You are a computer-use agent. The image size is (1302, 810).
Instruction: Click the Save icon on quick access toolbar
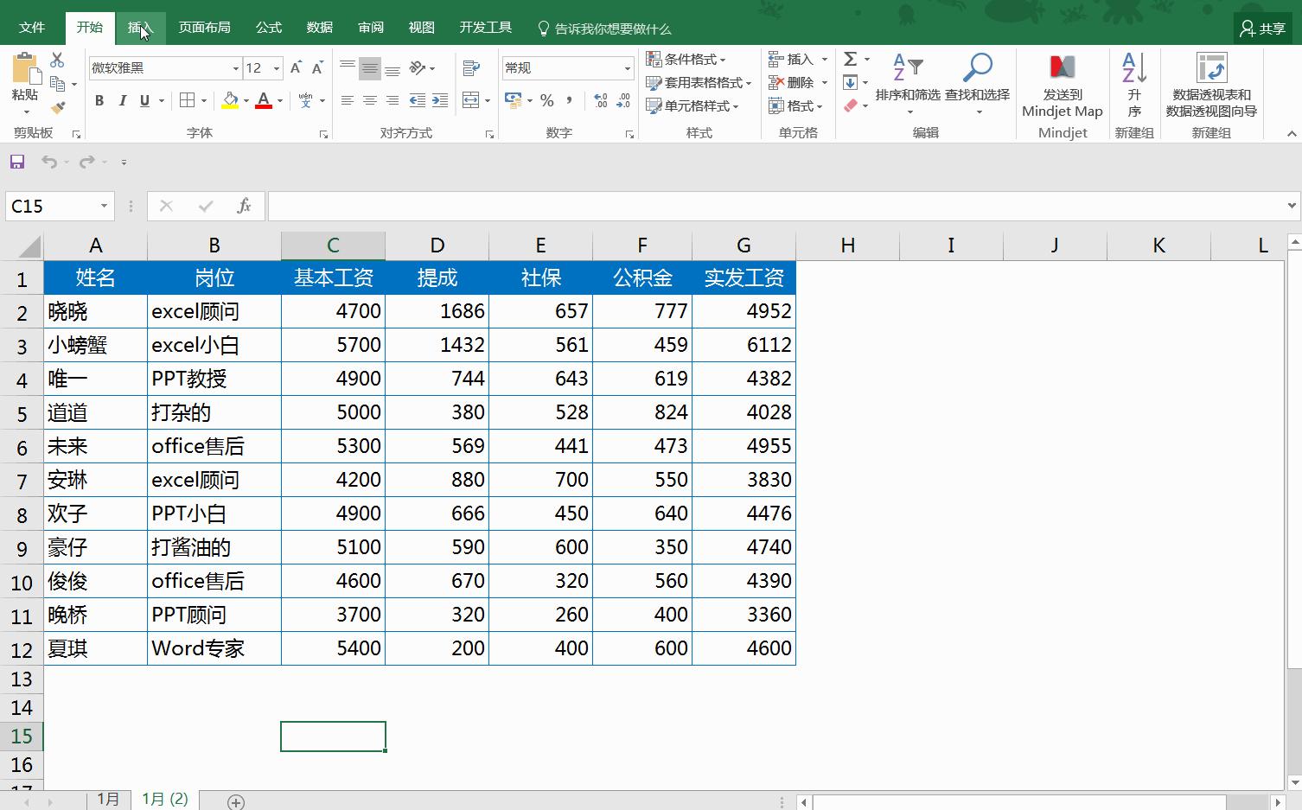point(16,161)
